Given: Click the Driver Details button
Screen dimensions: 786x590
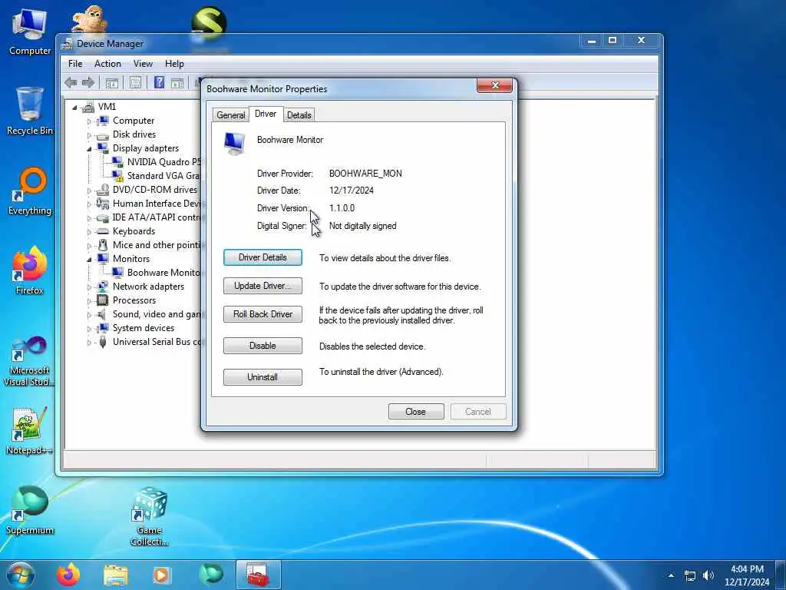Looking at the screenshot, I should (263, 257).
